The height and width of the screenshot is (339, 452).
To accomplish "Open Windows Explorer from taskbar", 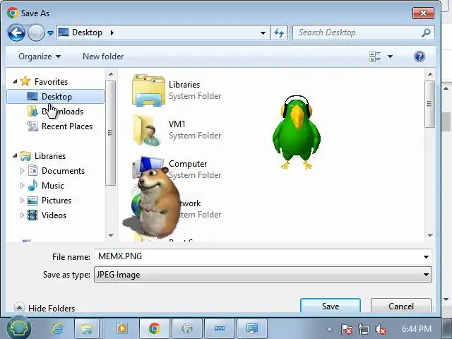I will click(x=87, y=328).
